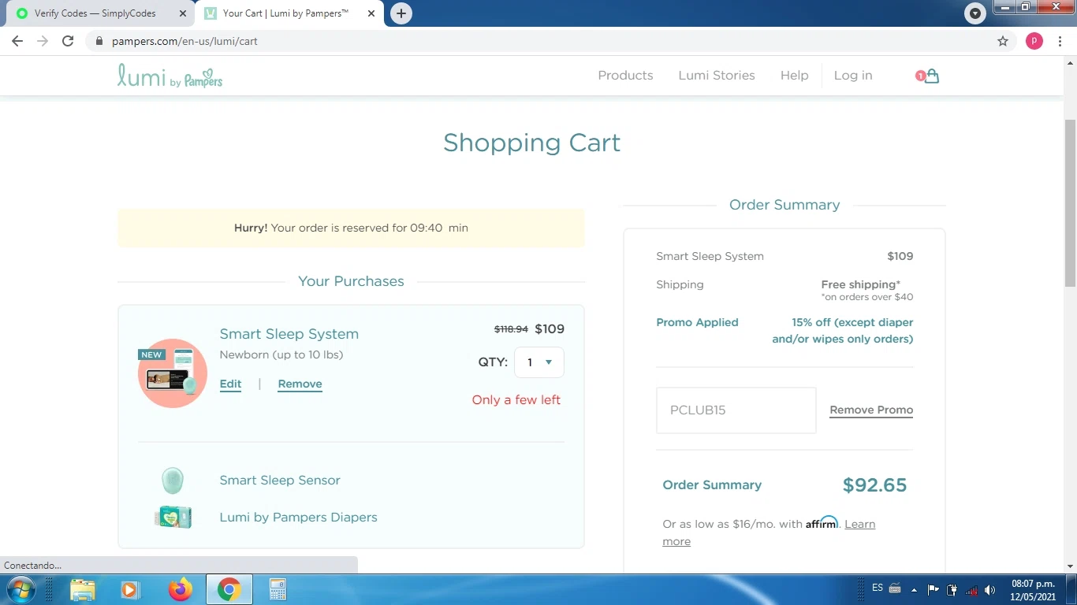Close the Your Cart tab

(x=371, y=13)
